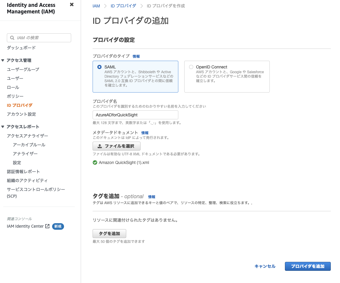The height and width of the screenshot is (283, 340).
Task: Click the search magnifier icon in IAM search
Action: 12,38
